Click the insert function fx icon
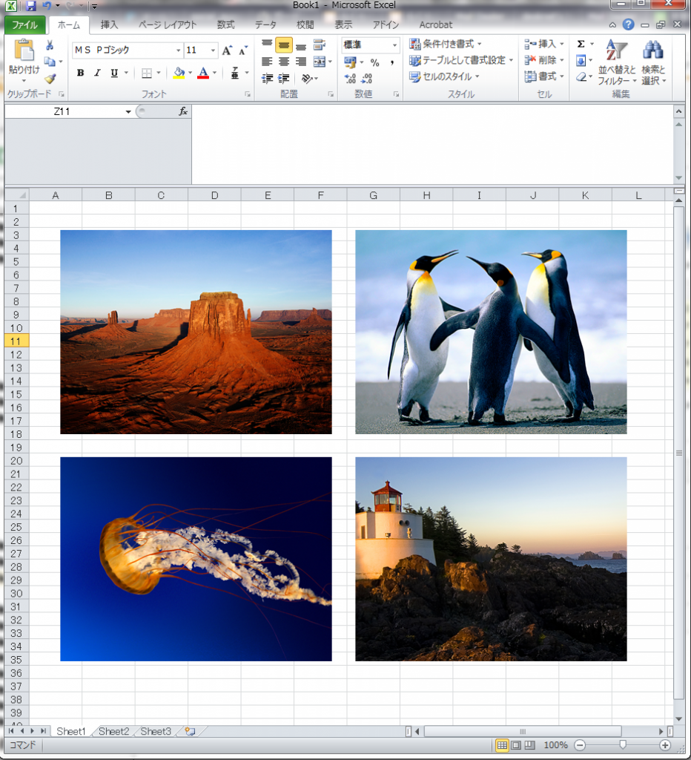691x760 pixels. pos(183,111)
